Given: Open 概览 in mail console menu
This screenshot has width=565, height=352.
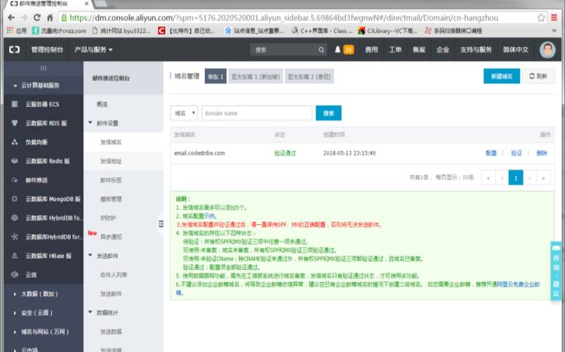Looking at the screenshot, I should point(102,104).
